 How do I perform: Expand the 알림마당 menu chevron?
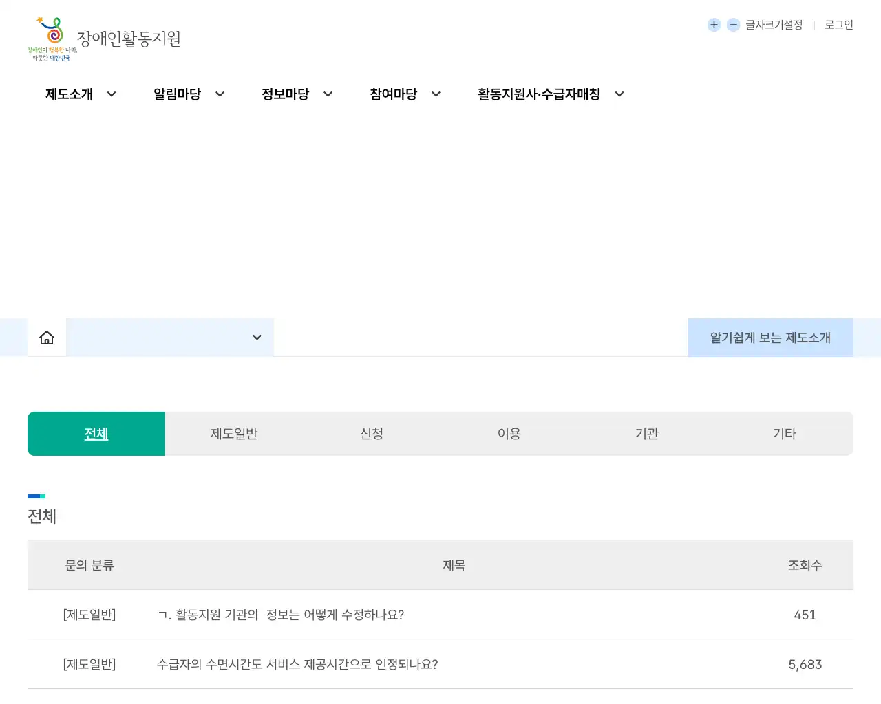[220, 94]
